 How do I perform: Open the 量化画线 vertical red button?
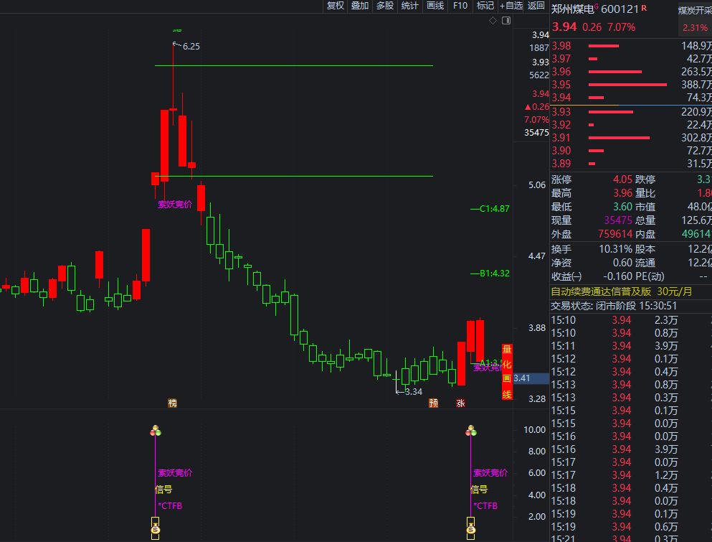[x=507, y=372]
